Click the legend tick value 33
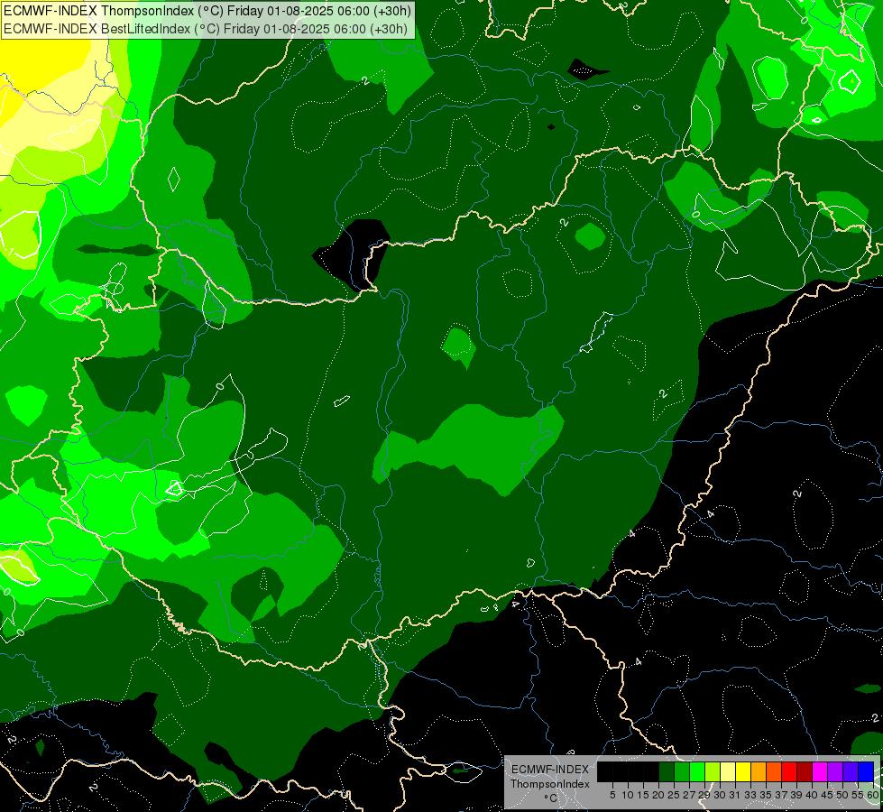 pyautogui.click(x=750, y=795)
